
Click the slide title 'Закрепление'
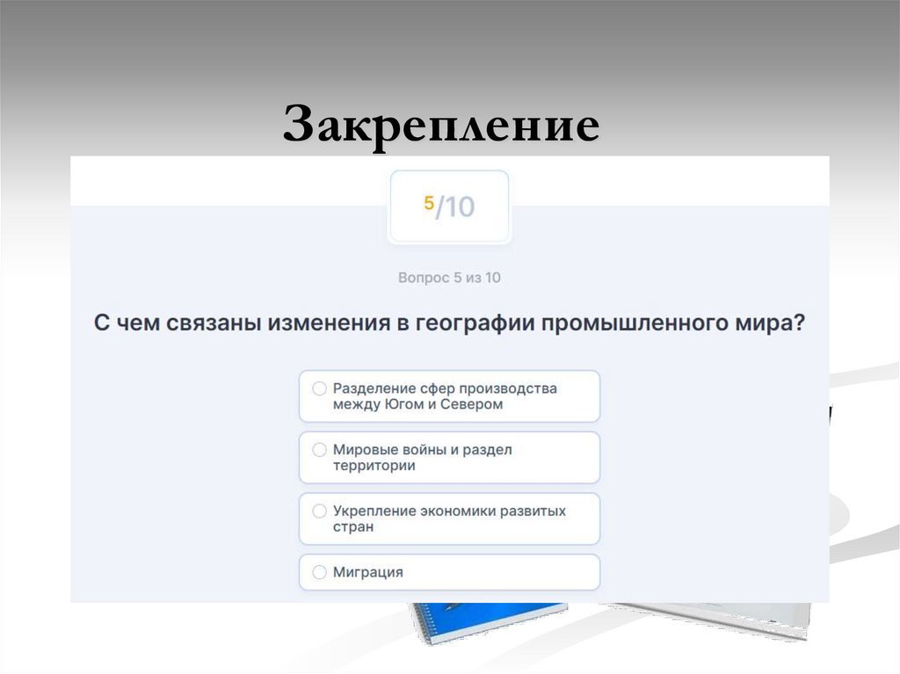[444, 123]
